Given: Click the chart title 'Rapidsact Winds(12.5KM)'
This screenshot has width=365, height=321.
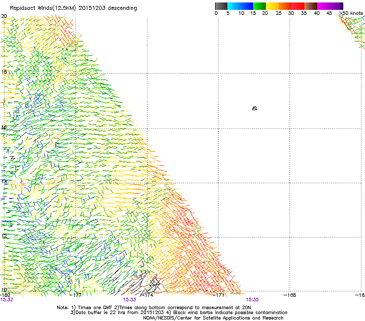Looking at the screenshot, I should click(x=43, y=8).
